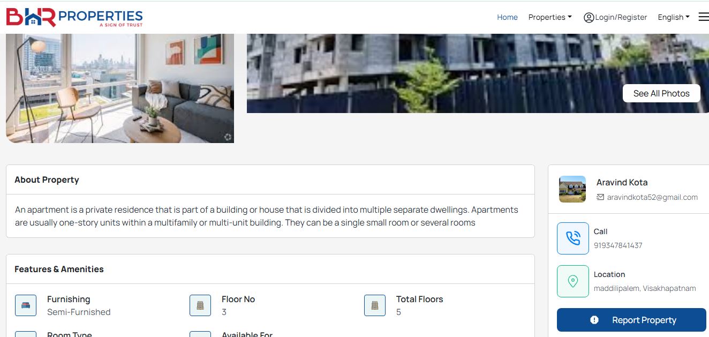The height and width of the screenshot is (337, 709).
Task: Click the phone number 919347841437
Action: (x=618, y=245)
